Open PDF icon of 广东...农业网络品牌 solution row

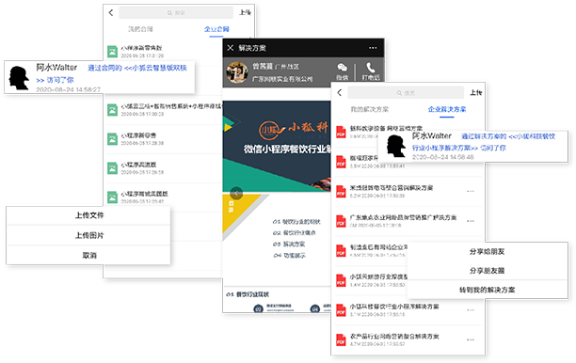(341, 221)
